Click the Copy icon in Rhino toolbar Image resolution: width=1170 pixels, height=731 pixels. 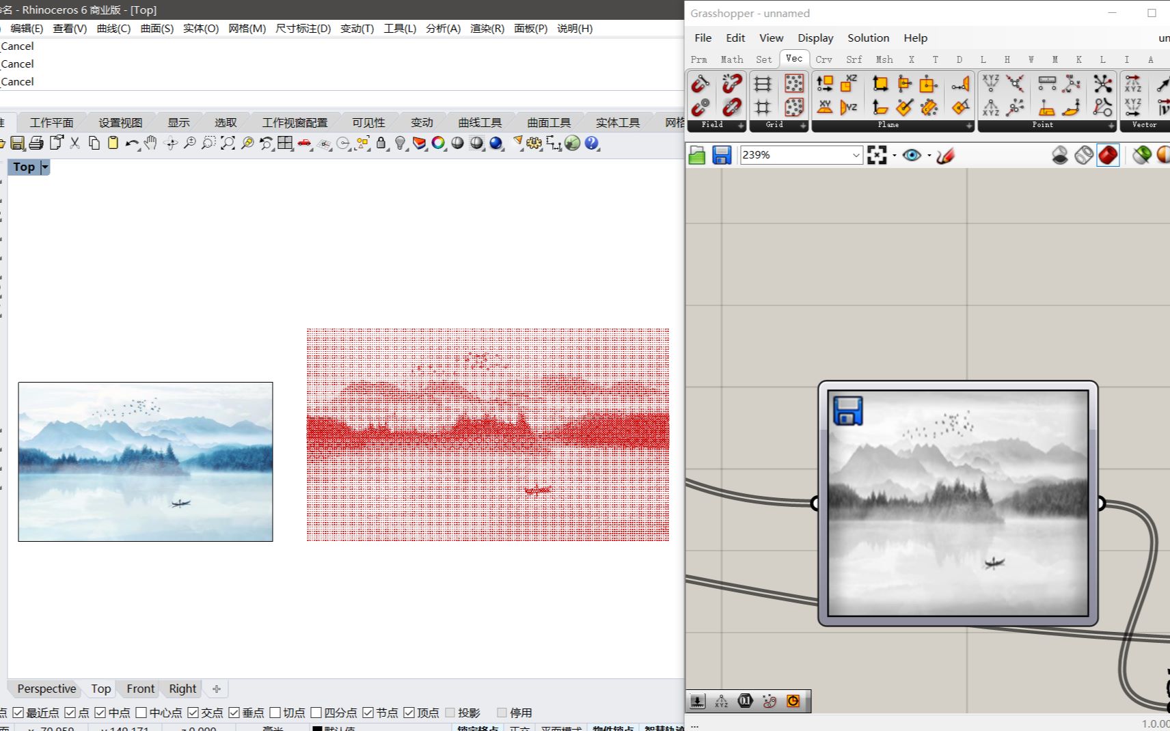click(x=94, y=143)
